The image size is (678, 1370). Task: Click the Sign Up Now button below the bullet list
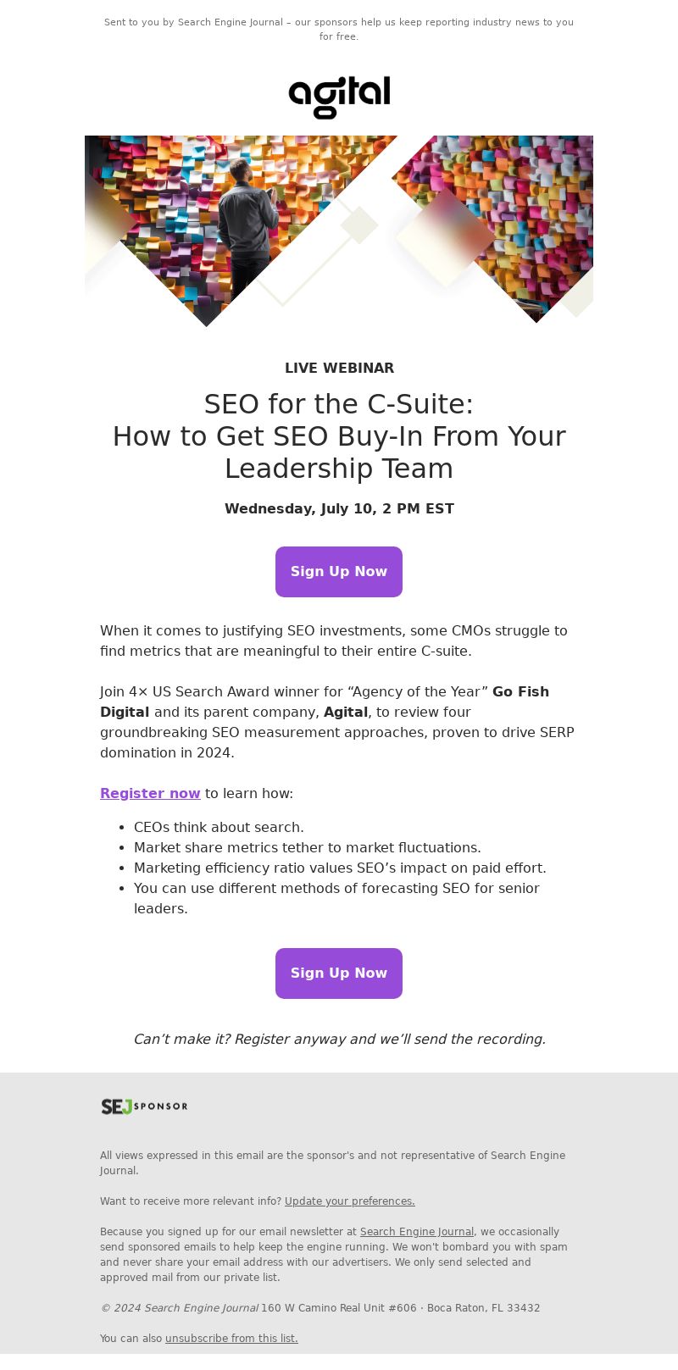click(x=339, y=973)
